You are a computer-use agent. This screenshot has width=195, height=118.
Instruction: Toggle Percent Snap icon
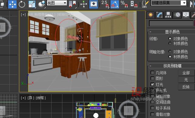pyautogui.click(x=124, y=4)
